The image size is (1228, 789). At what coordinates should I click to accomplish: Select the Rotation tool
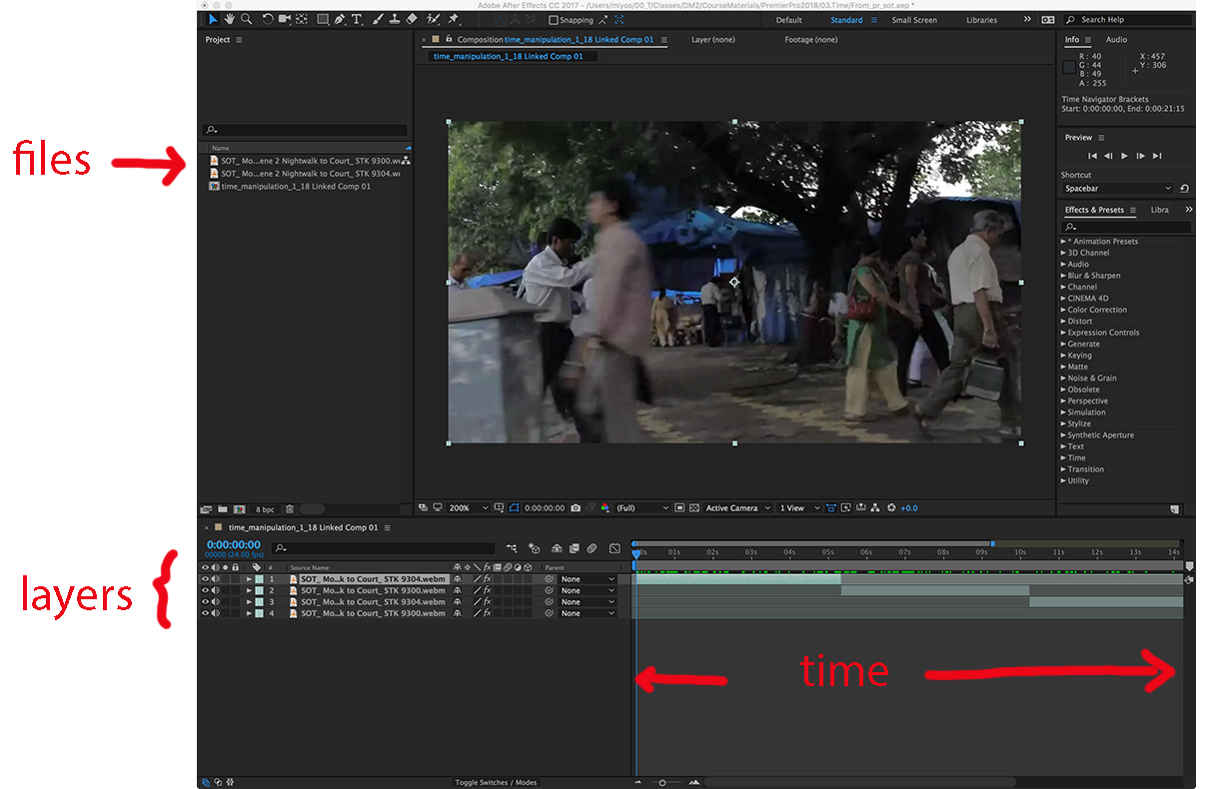[x=268, y=19]
